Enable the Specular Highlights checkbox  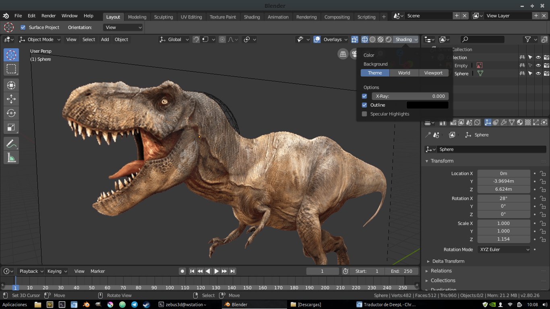coord(364,114)
